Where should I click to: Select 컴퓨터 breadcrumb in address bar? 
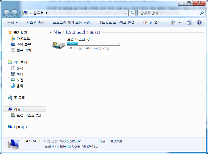pyautogui.click(x=39, y=13)
